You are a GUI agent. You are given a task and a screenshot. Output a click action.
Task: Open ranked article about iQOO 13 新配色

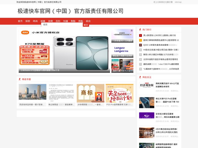(x=160, y=45)
